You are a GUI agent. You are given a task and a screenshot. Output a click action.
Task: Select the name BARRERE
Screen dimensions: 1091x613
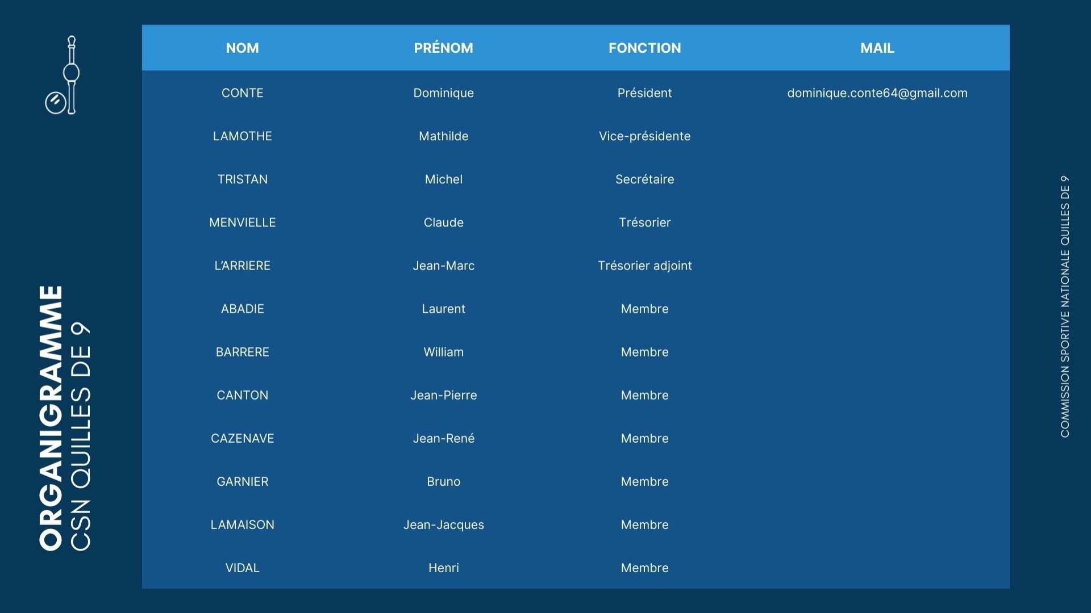point(243,352)
